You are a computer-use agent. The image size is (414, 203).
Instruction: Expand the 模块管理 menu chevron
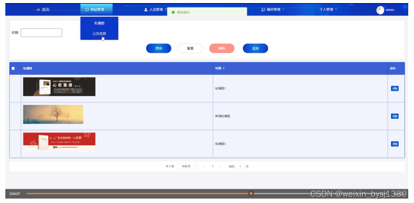283,9
